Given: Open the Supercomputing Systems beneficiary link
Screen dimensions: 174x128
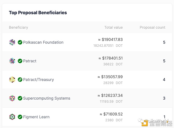Looking at the screenshot, I should (x=47, y=98).
